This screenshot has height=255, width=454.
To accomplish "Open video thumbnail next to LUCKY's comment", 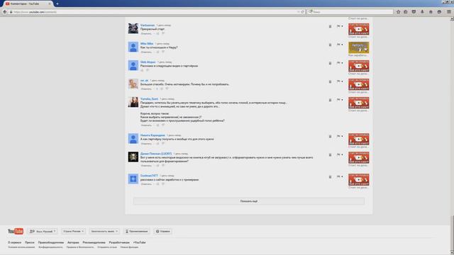I will tap(358, 158).
